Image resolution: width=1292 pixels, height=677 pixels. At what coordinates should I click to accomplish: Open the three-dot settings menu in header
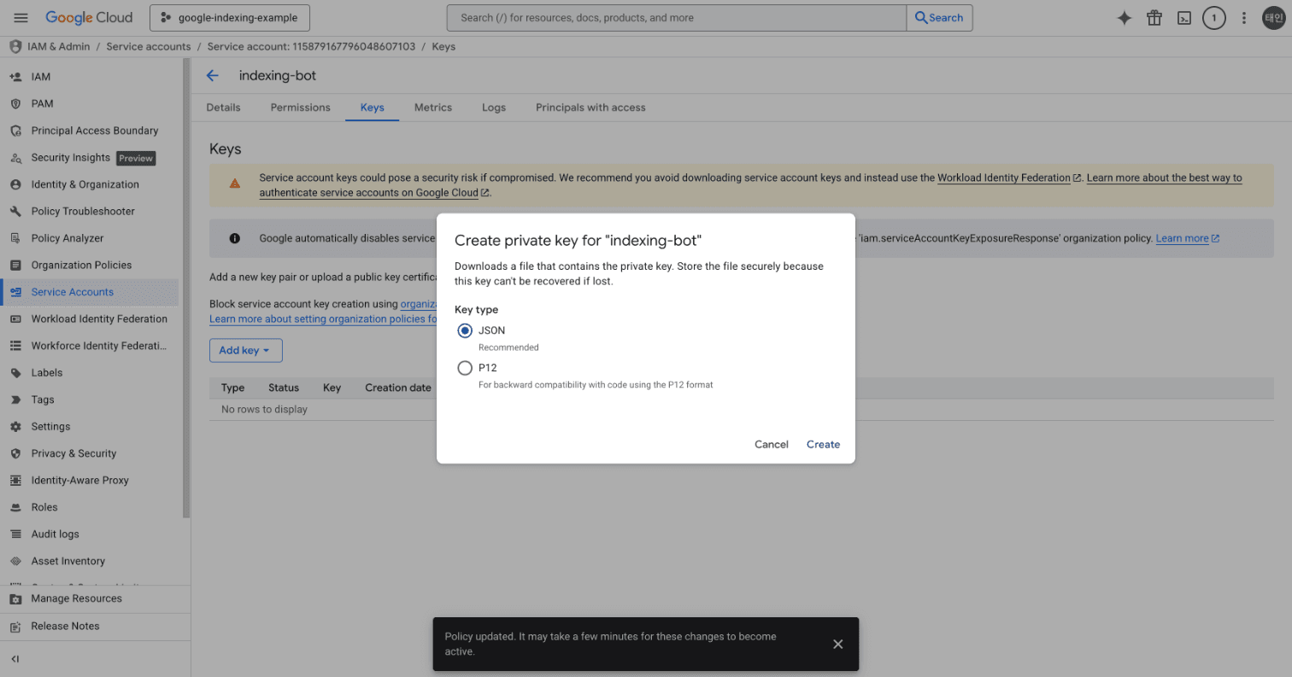click(x=1244, y=18)
